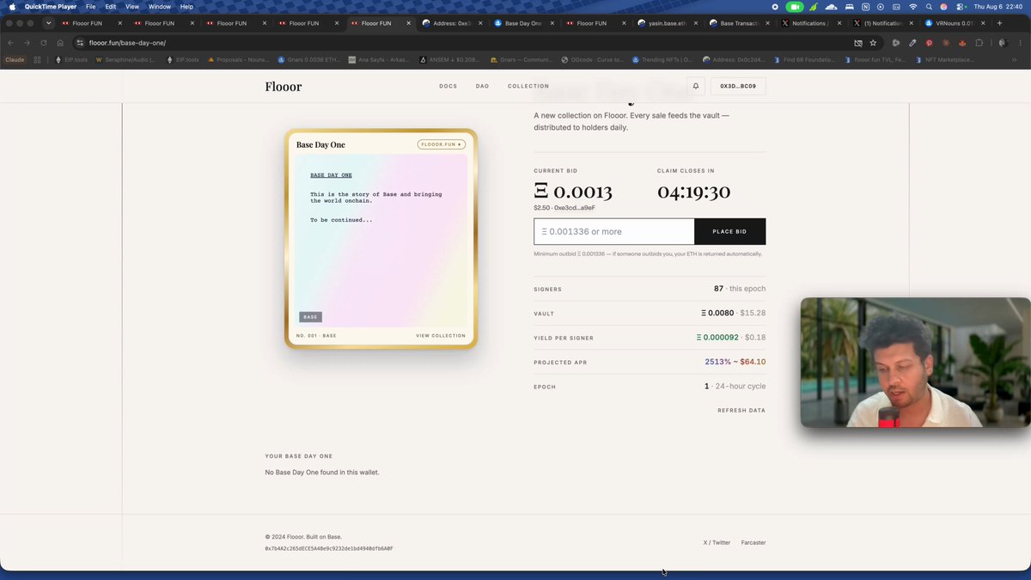
Task: Focus the bid amount input field
Action: point(614,231)
